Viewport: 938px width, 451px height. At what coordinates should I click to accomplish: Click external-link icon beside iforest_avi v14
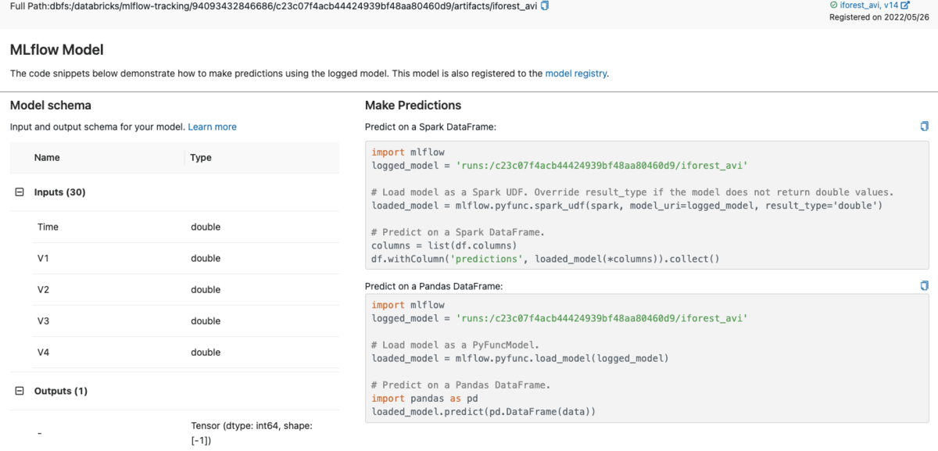click(x=905, y=5)
